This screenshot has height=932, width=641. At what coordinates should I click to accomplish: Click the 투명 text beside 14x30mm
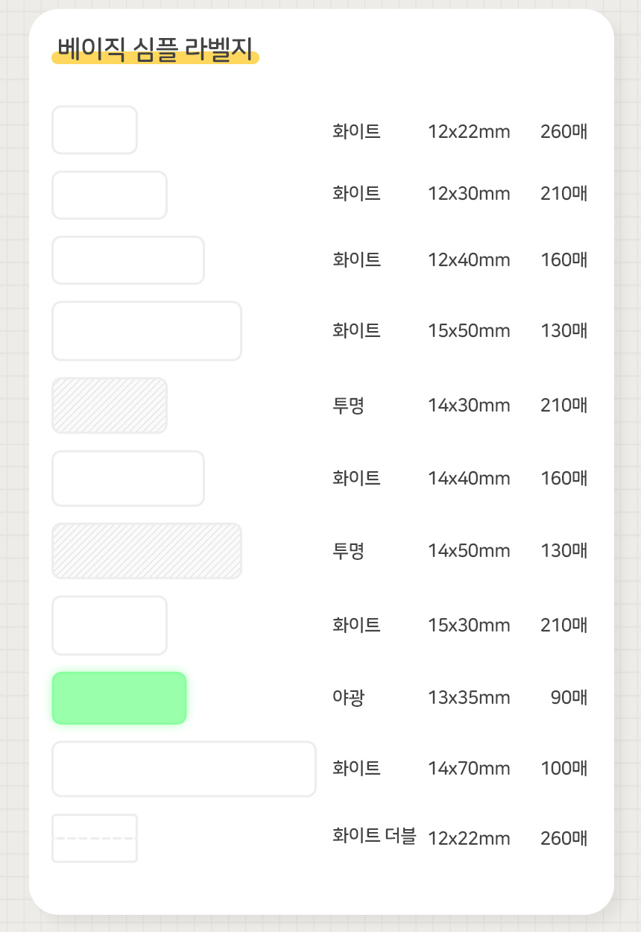[x=349, y=406]
